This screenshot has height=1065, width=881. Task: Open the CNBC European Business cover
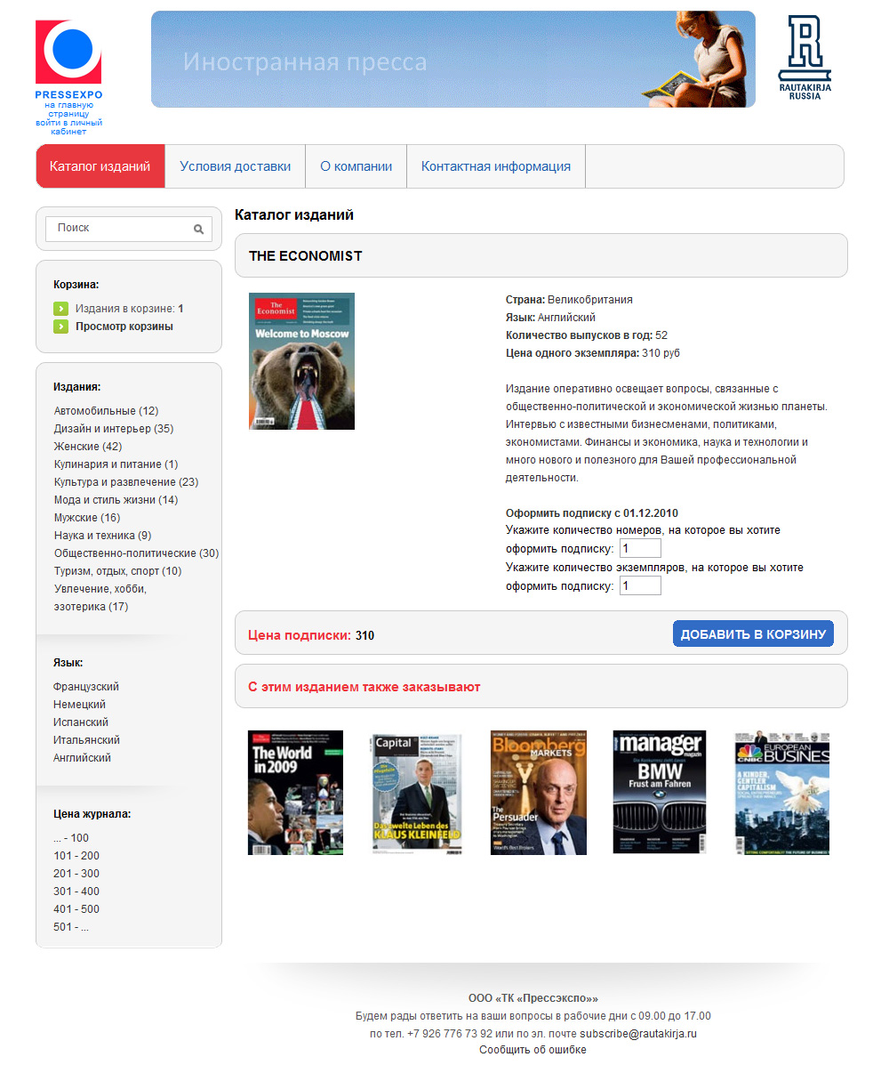coord(781,793)
